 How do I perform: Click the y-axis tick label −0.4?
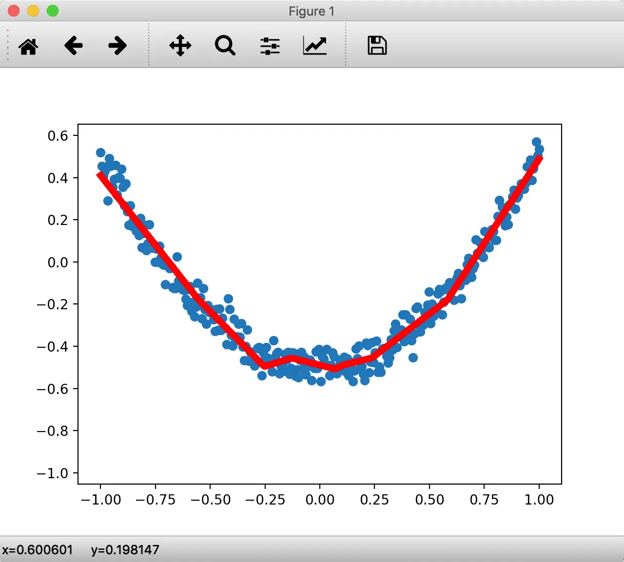click(53, 346)
